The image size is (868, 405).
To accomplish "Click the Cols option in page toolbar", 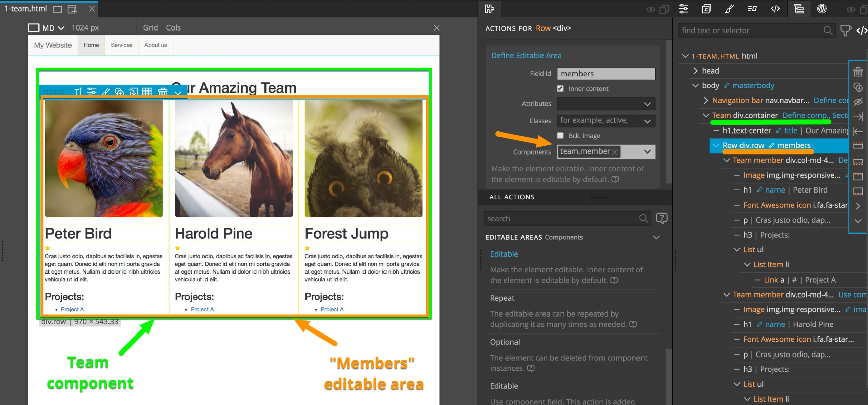I will 173,28.
